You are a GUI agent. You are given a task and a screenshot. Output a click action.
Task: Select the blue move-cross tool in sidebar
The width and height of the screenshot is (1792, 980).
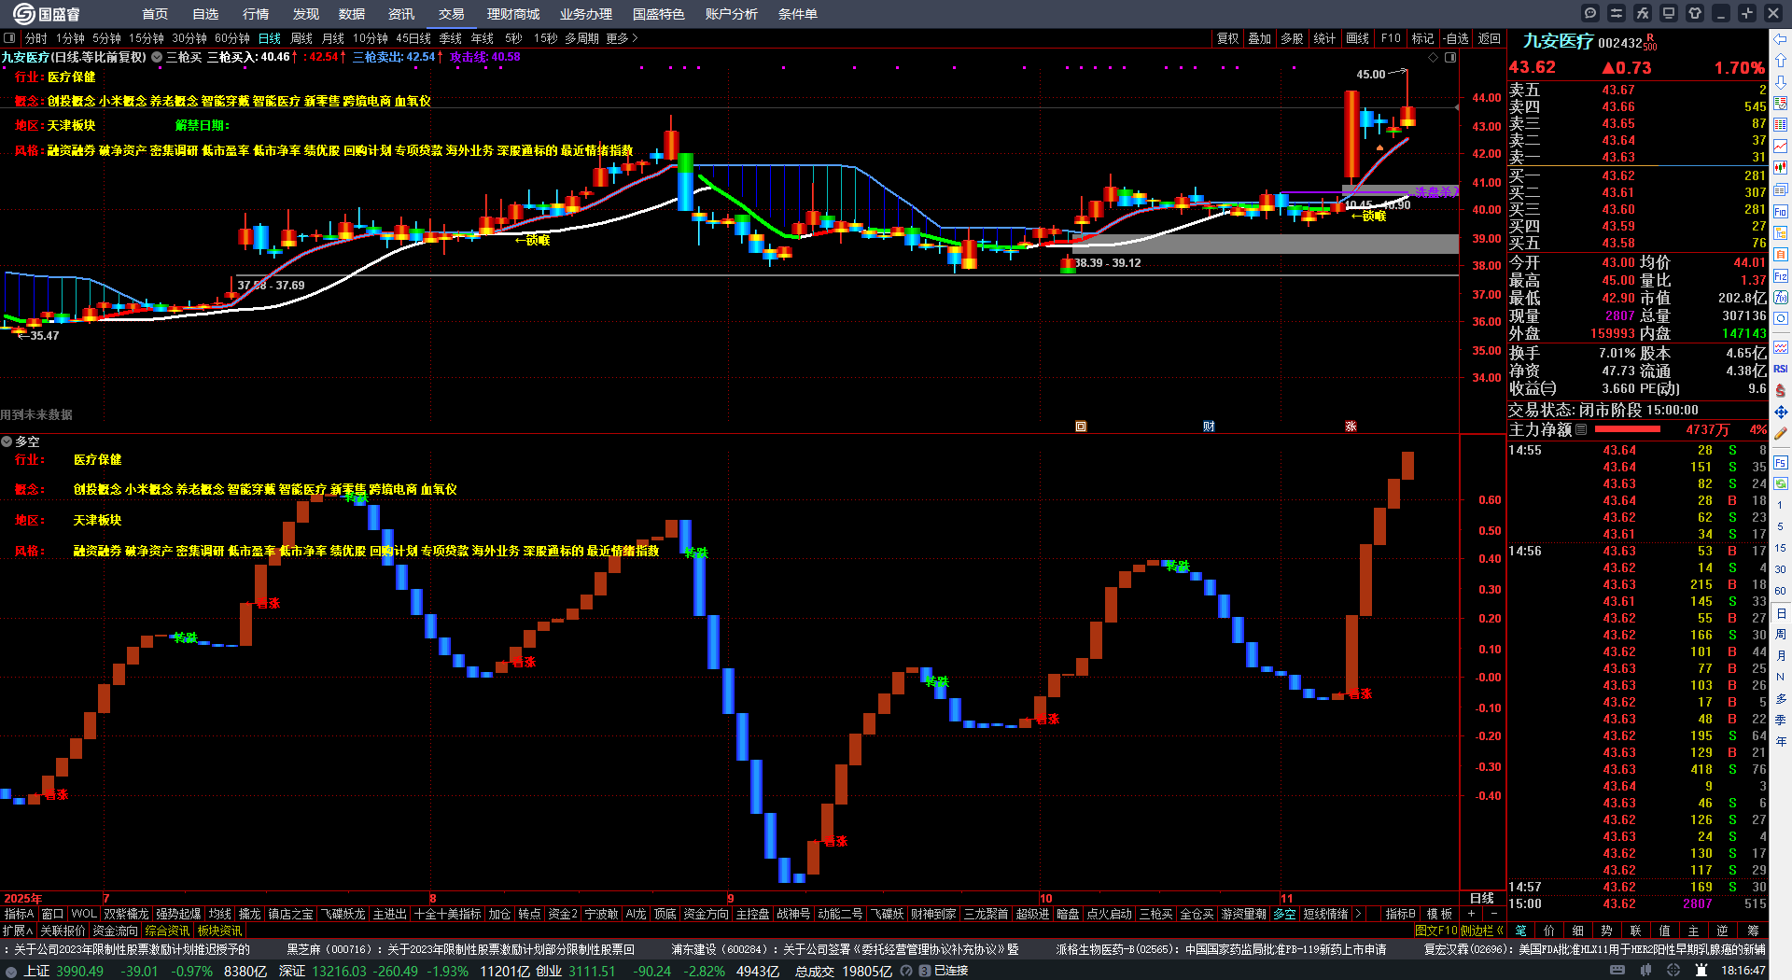point(1781,412)
